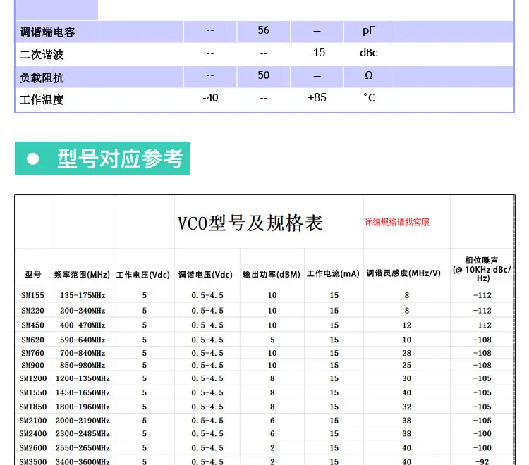The width and height of the screenshot is (529, 465).
Task: Click the VCO型号及规格表 table title
Action: (250, 223)
